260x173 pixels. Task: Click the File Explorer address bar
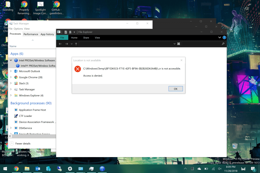126,44
